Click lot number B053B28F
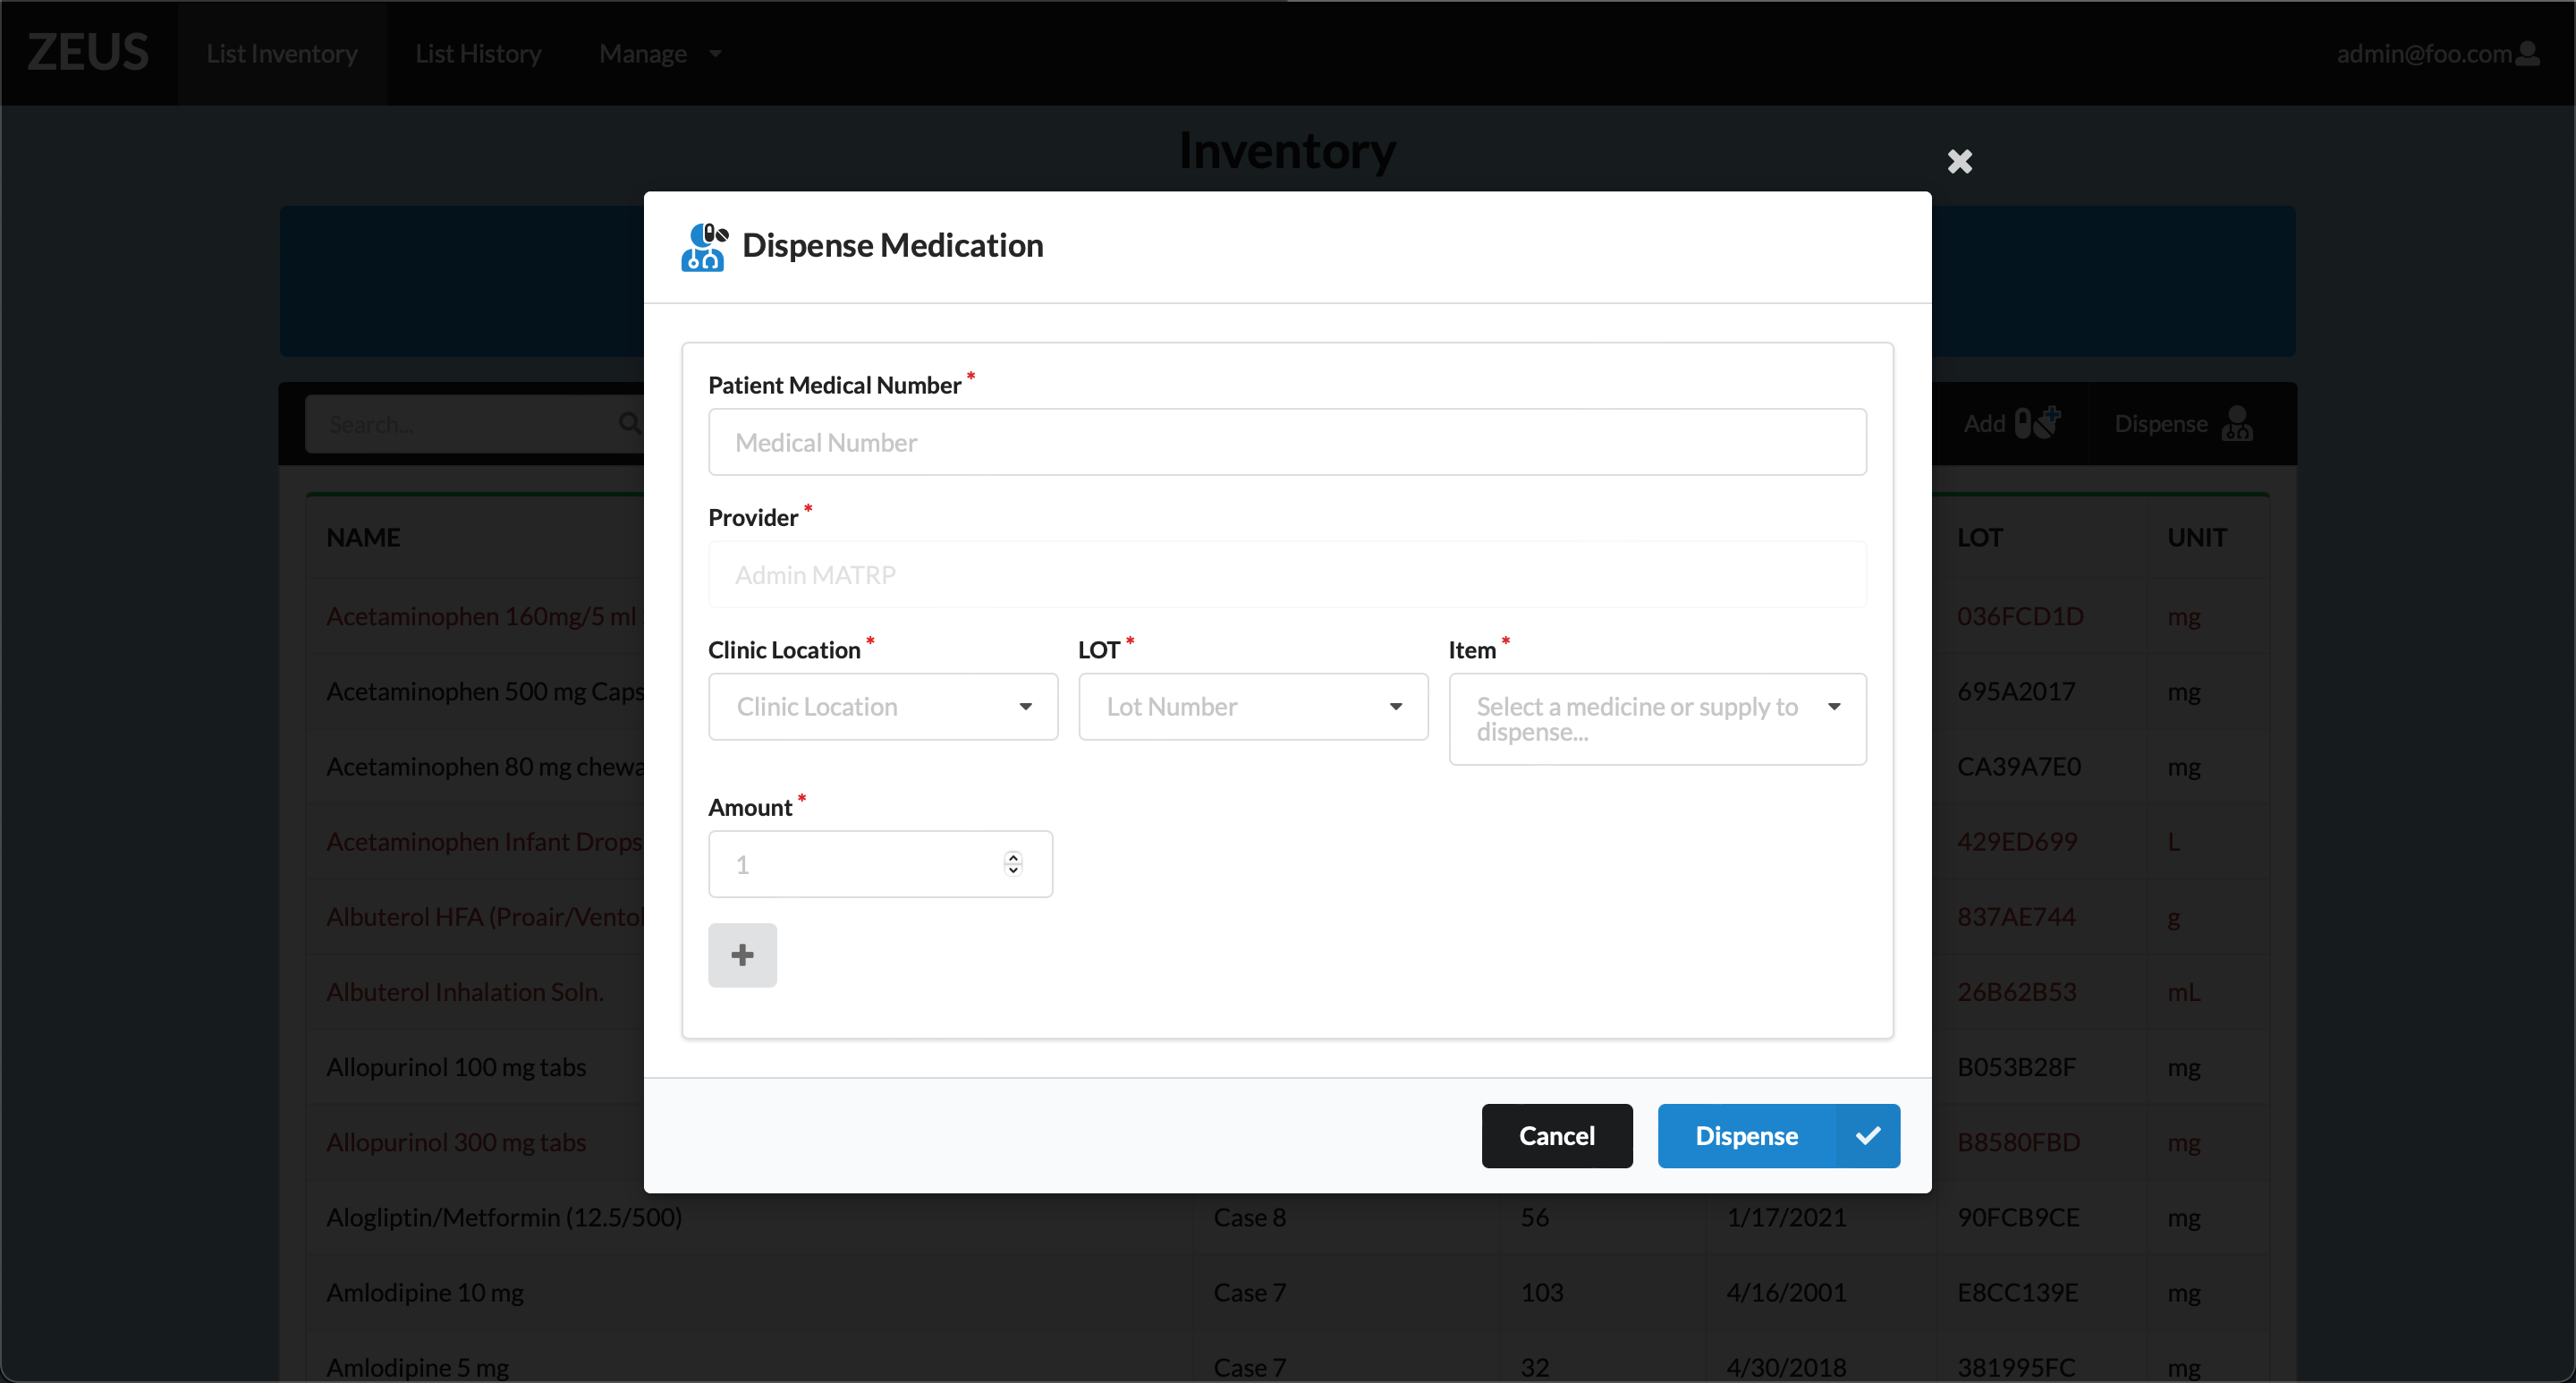Viewport: 2576px width, 1383px height. point(2017,1066)
